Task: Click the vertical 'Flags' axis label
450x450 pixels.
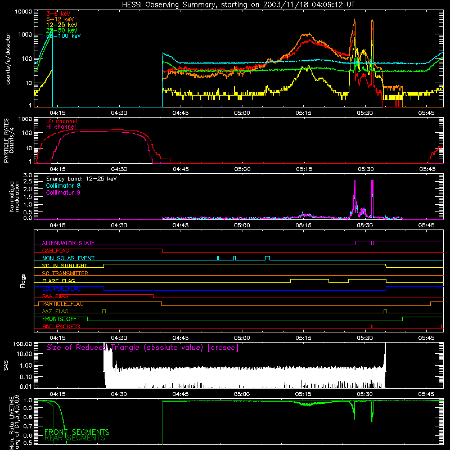Action: click(x=23, y=281)
